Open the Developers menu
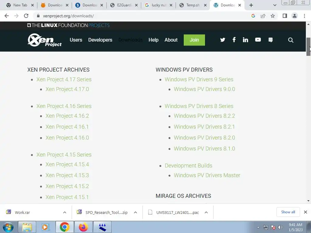The height and width of the screenshot is (233, 311). click(x=100, y=40)
